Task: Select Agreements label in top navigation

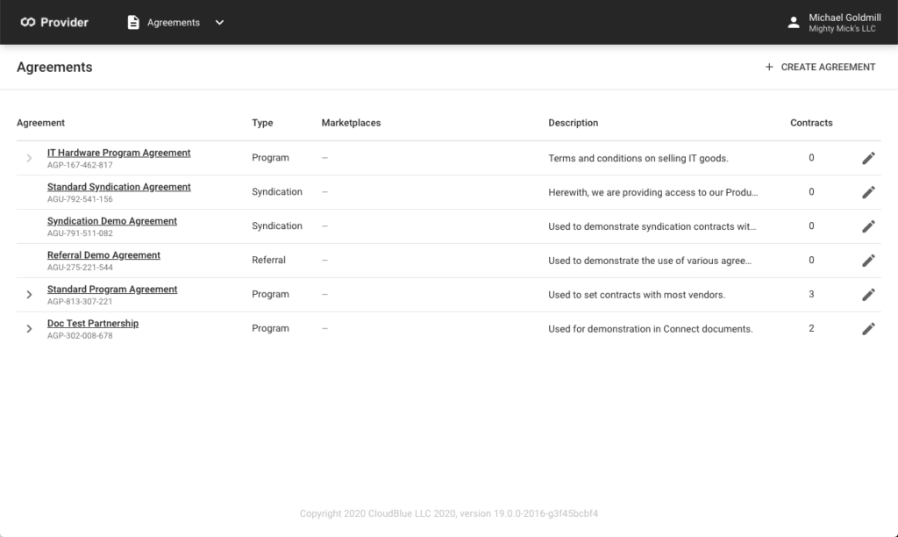Action: point(174,22)
